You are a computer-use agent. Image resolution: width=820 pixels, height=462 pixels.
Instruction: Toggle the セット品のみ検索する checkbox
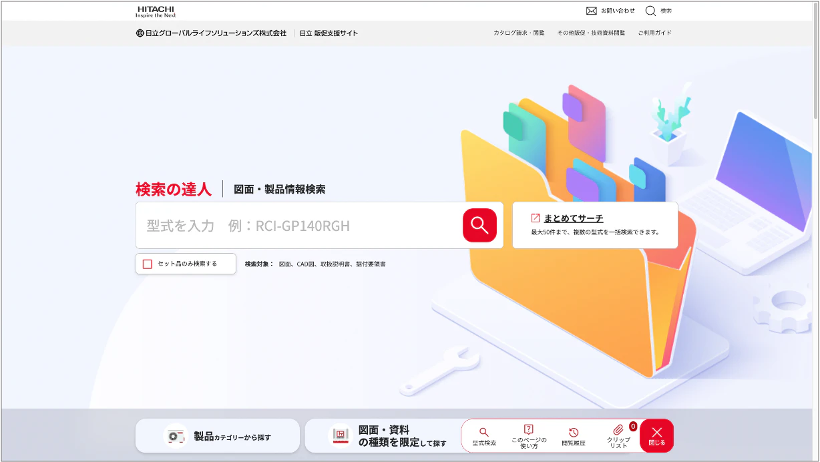[148, 264]
